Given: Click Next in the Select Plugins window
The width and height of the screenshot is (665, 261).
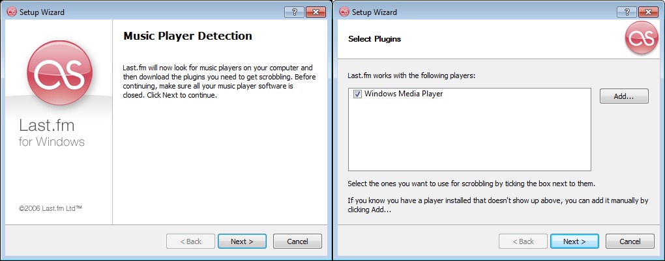Looking at the screenshot, I should pos(574,241).
